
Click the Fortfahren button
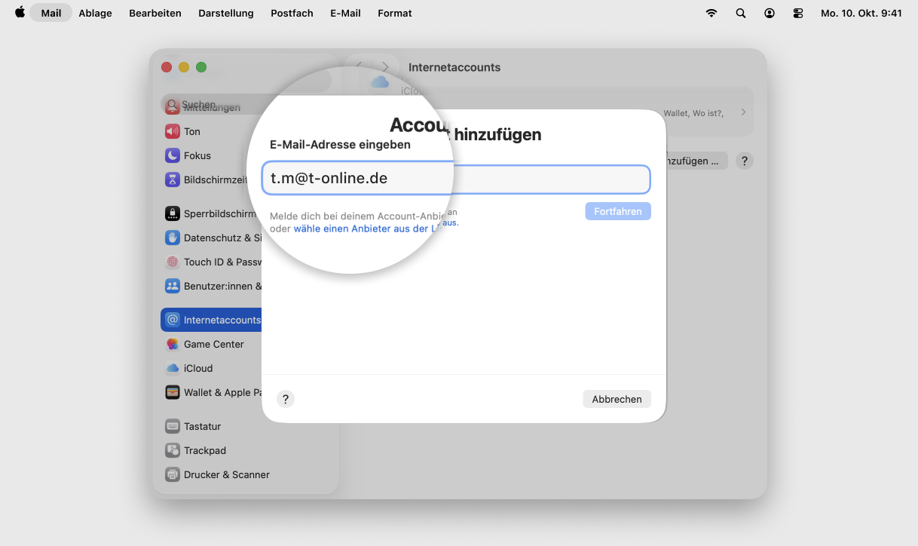[x=617, y=211]
